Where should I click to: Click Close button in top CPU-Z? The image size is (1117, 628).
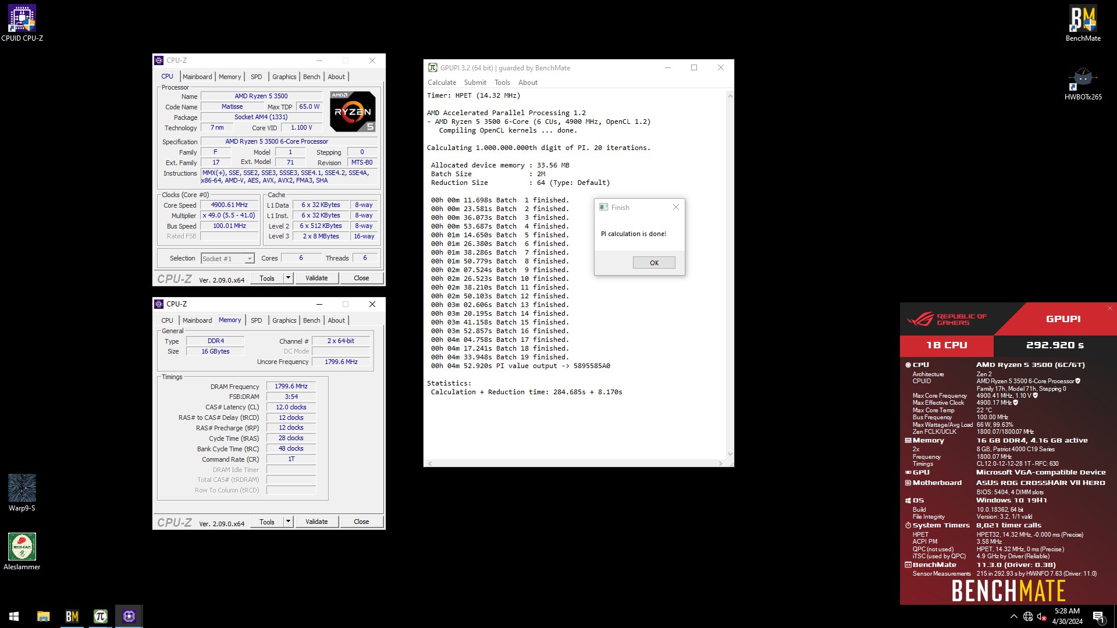tap(361, 278)
